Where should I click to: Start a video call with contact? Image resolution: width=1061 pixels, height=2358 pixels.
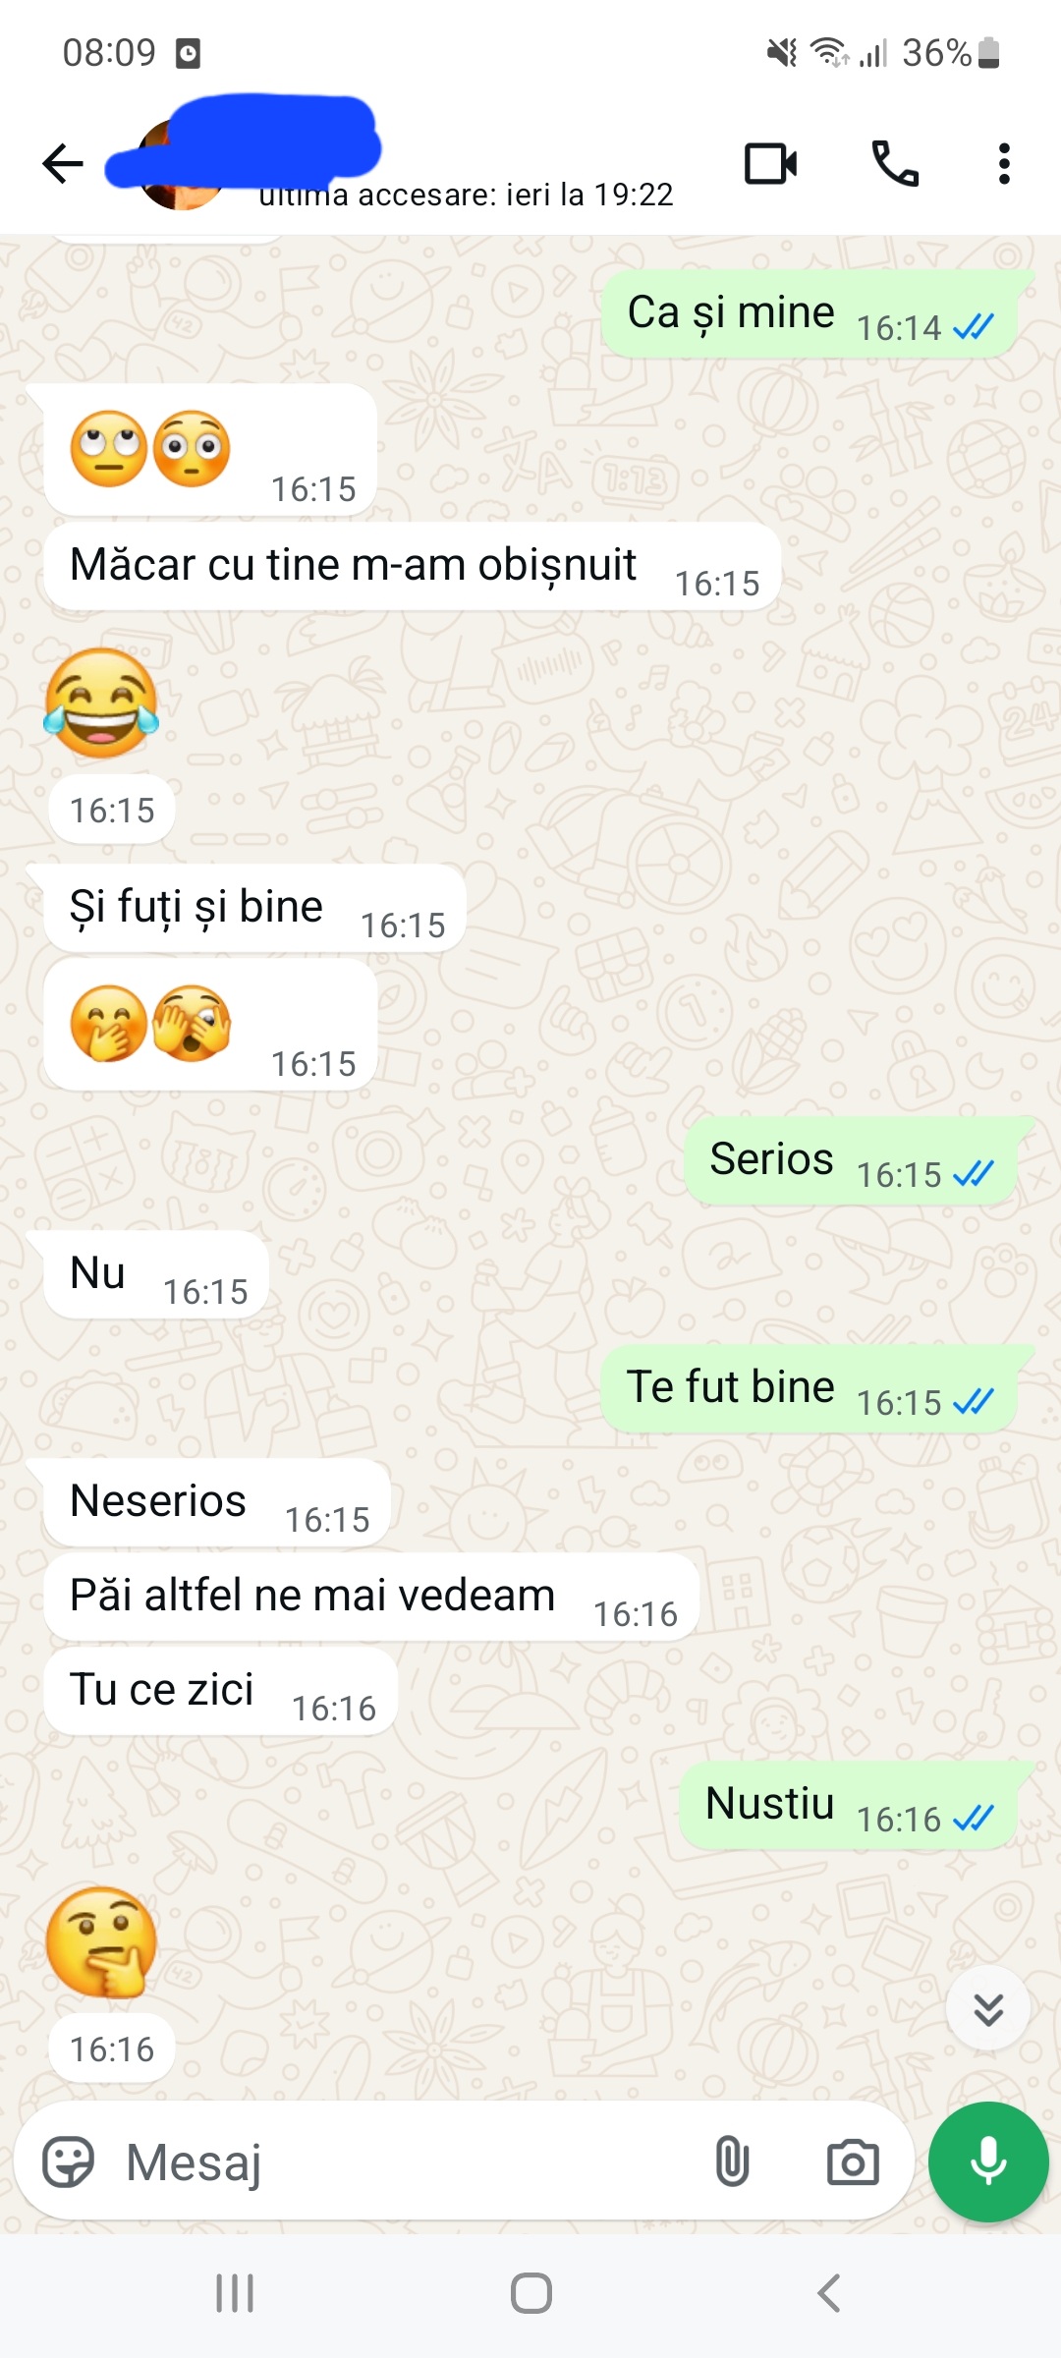click(x=770, y=163)
